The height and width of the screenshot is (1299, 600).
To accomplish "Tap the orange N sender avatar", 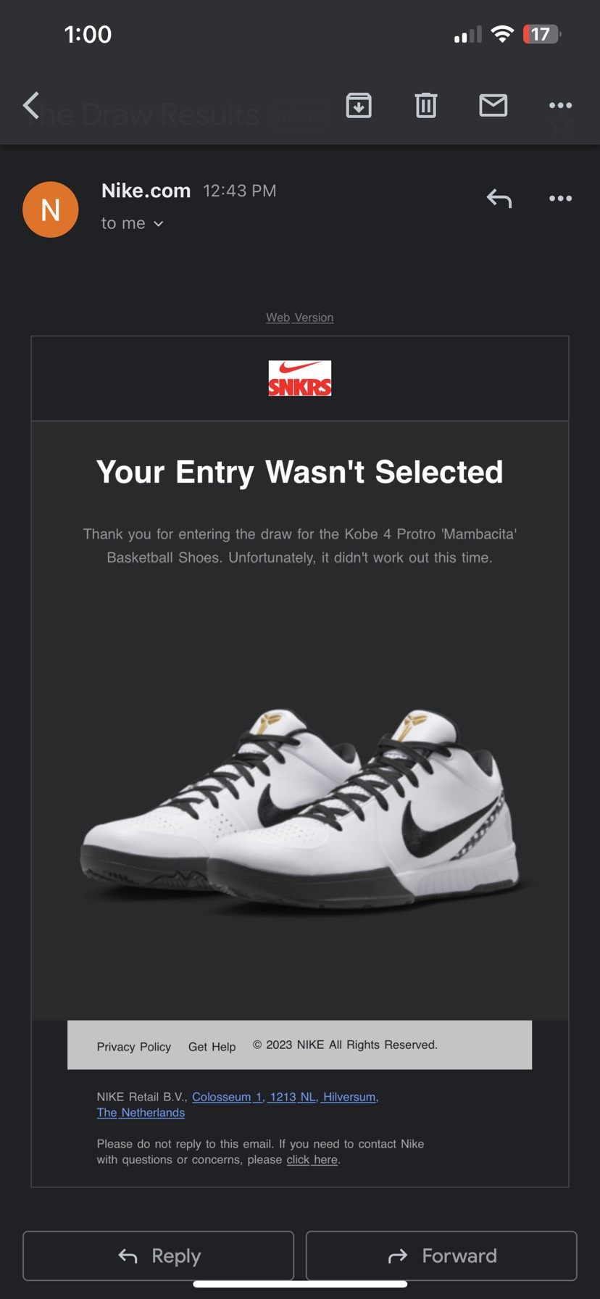I will point(51,209).
